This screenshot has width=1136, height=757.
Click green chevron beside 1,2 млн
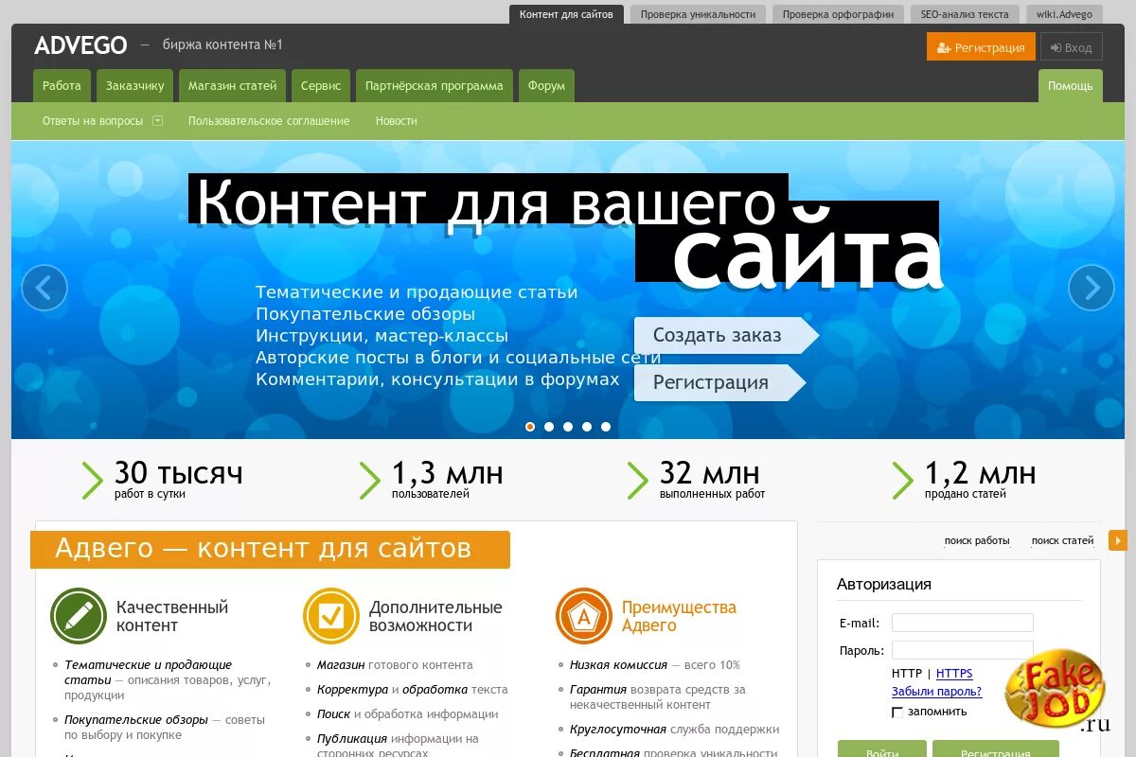[903, 480]
